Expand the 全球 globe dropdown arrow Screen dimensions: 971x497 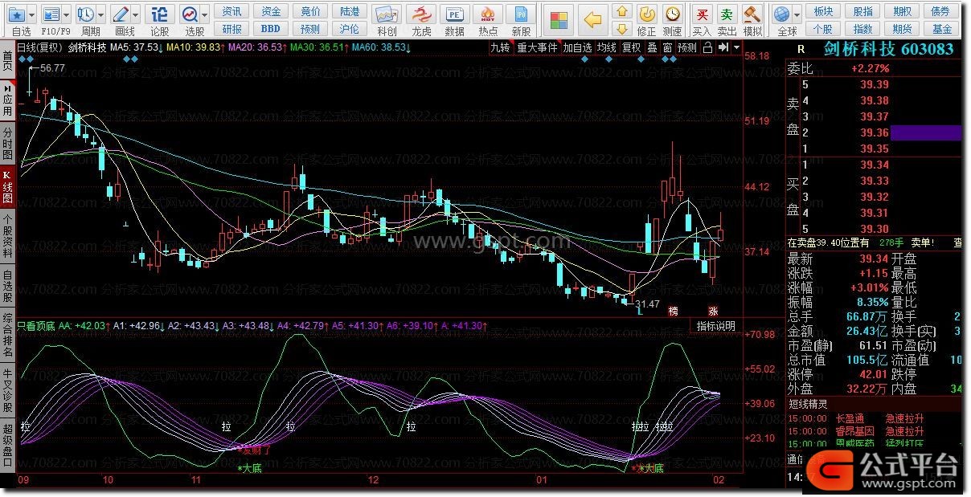(797, 14)
